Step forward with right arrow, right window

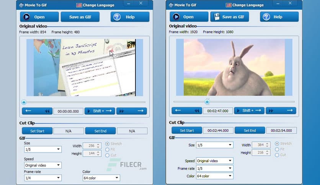pyautogui.click(x=290, y=110)
